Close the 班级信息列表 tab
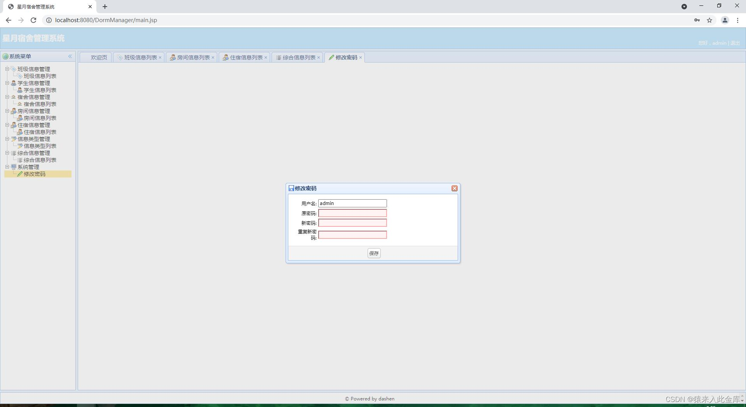Screen dimensions: 746x407 pyautogui.click(x=160, y=57)
